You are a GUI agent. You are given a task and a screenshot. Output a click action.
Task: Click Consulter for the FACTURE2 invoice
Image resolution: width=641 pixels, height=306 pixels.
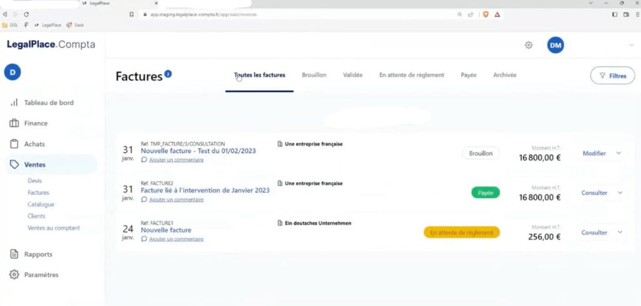(x=595, y=193)
